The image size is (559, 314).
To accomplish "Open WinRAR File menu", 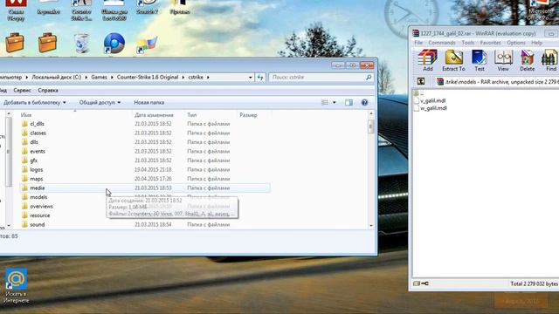I will point(418,43).
